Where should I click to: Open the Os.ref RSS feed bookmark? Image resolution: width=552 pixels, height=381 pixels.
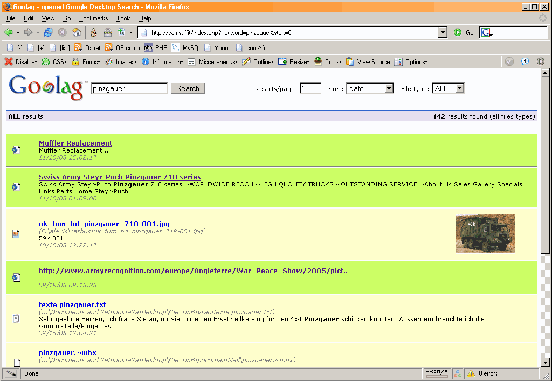tap(87, 47)
